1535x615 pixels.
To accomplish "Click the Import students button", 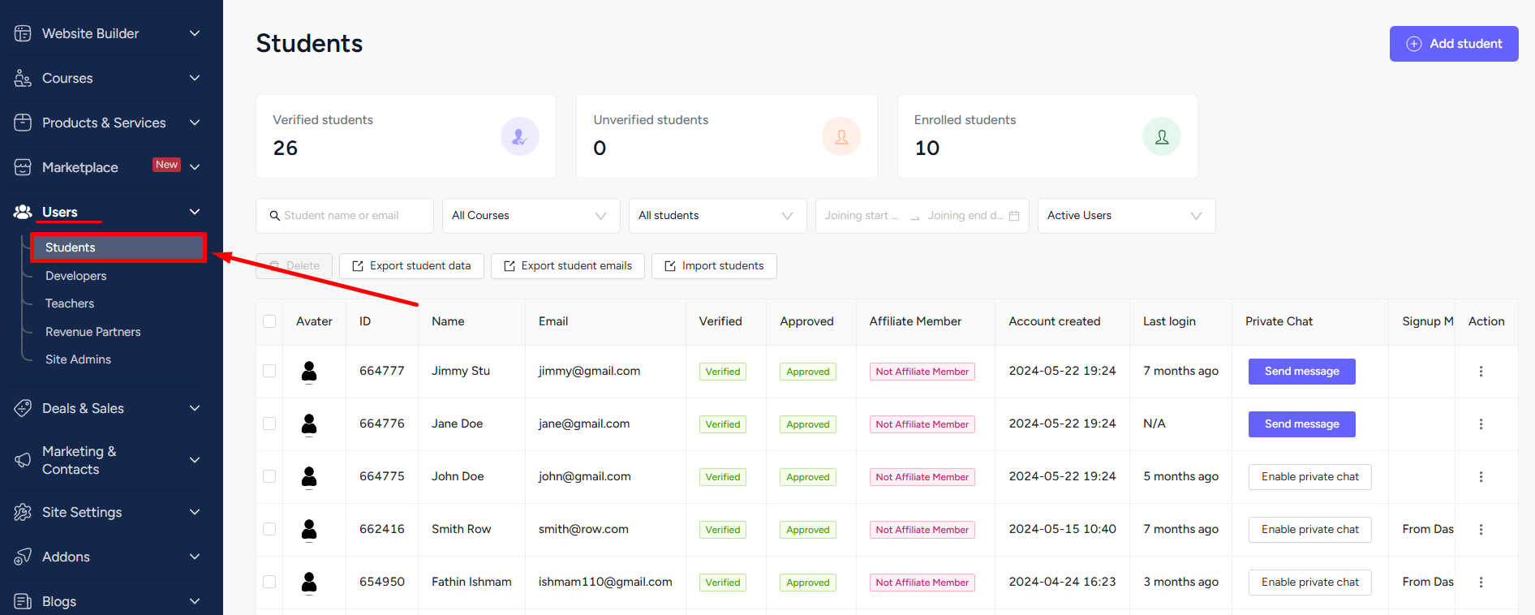I will (x=714, y=266).
